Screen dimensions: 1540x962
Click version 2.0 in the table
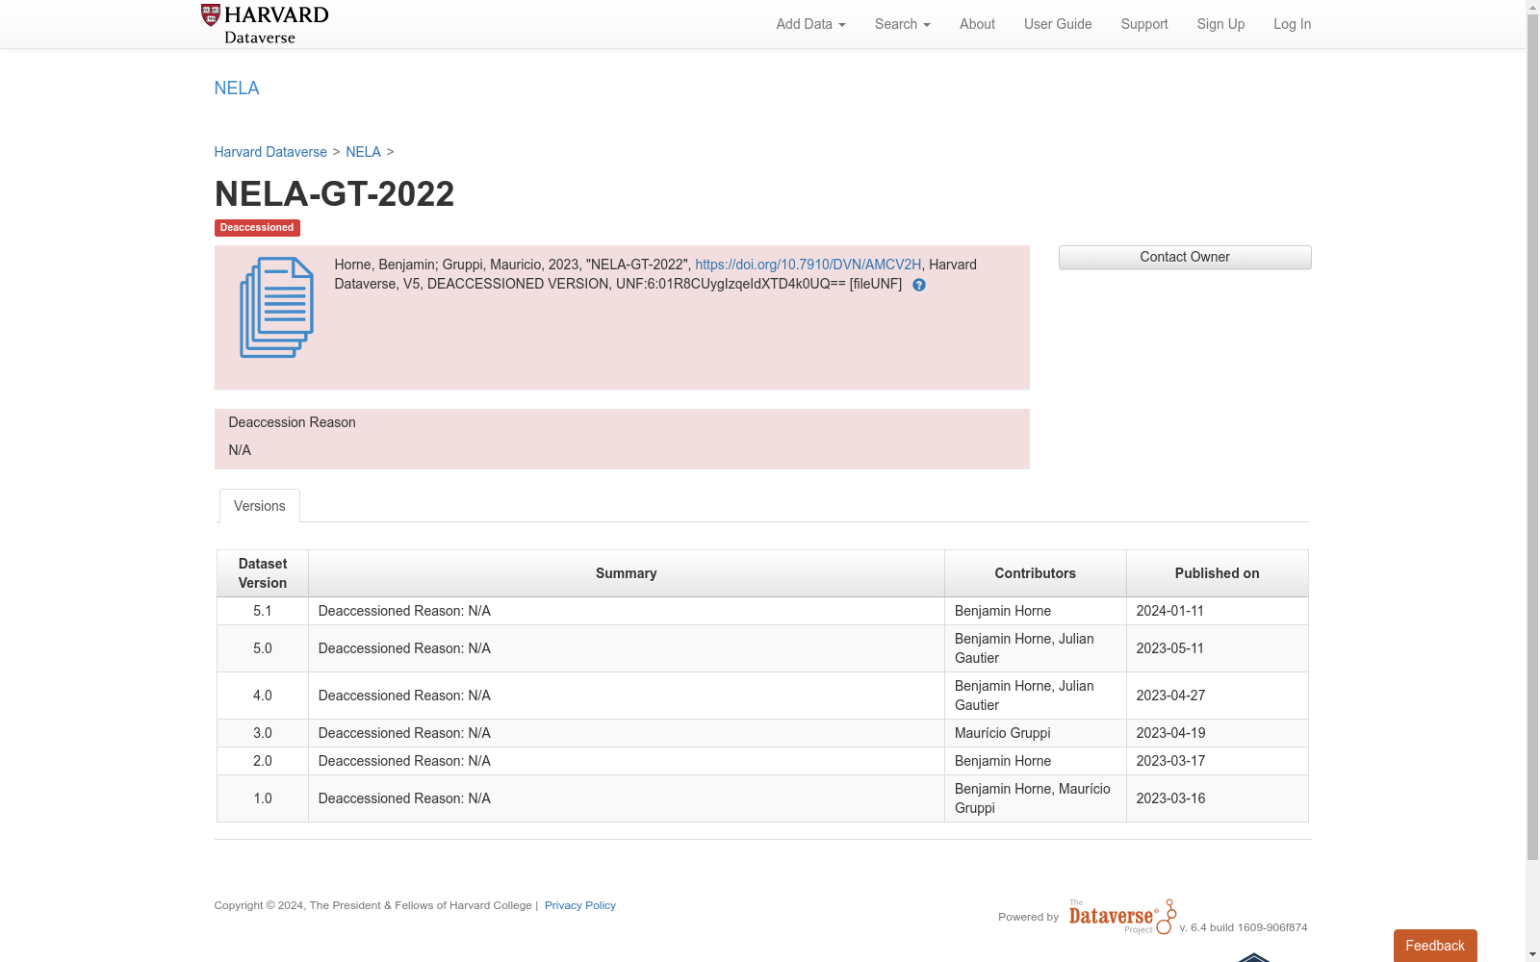(x=263, y=761)
